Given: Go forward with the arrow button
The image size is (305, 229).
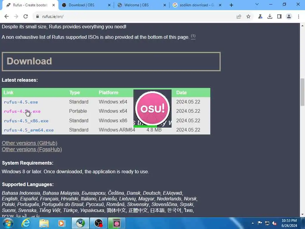Looking at the screenshot, I should tap(16, 17).
